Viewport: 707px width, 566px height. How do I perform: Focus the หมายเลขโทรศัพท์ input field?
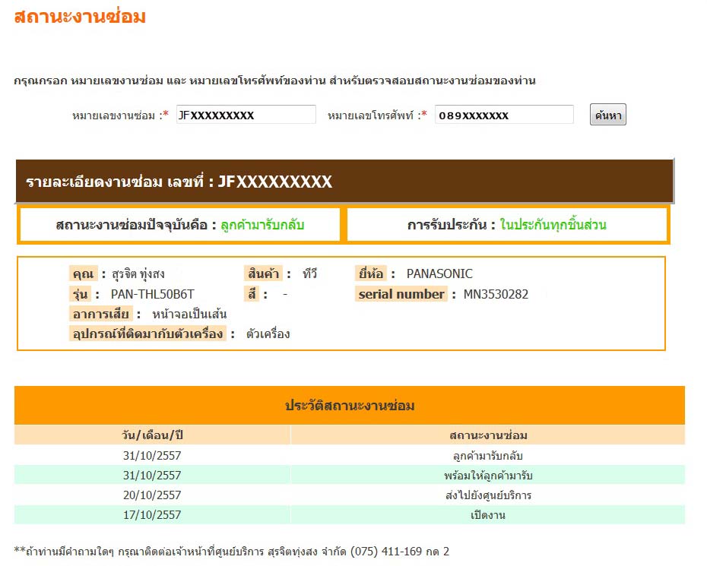(504, 115)
